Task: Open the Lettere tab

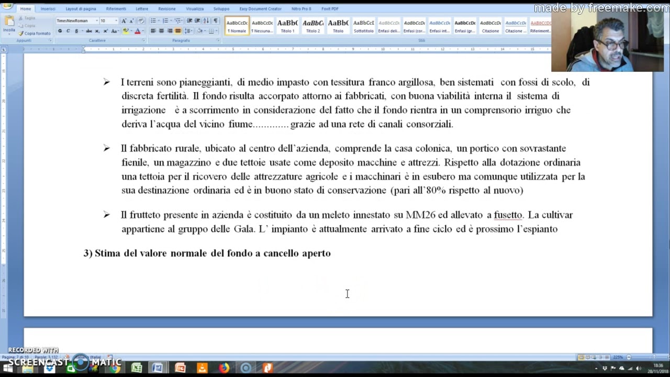Action: (x=142, y=9)
